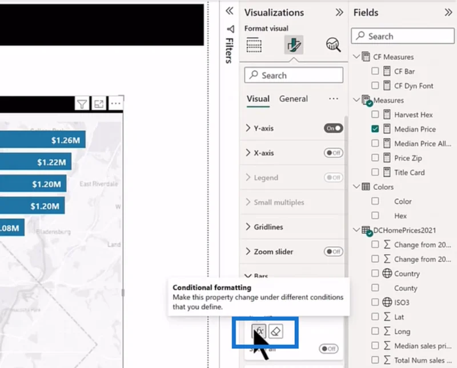Select the Format visual paintbrush icon
Image resolution: width=457 pixels, height=368 pixels.
[x=294, y=45]
